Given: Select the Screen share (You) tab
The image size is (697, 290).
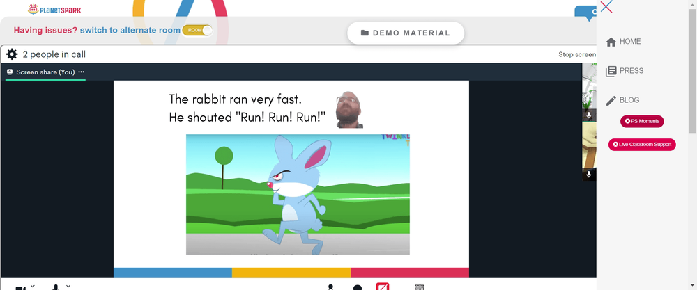Looking at the screenshot, I should coord(45,72).
